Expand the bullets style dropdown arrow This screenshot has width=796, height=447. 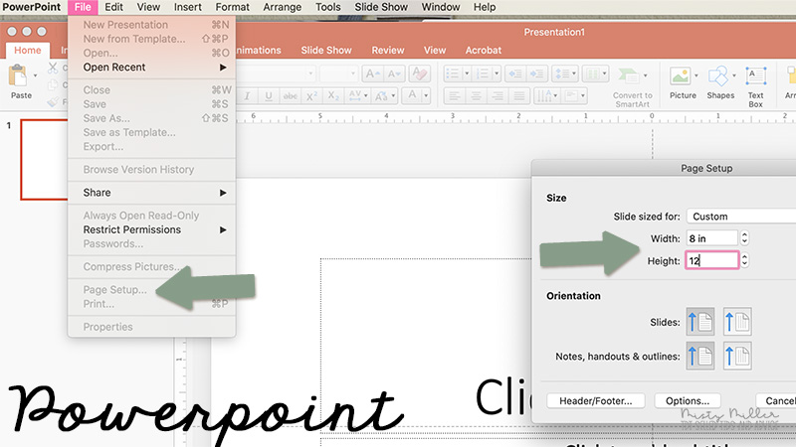(x=467, y=74)
